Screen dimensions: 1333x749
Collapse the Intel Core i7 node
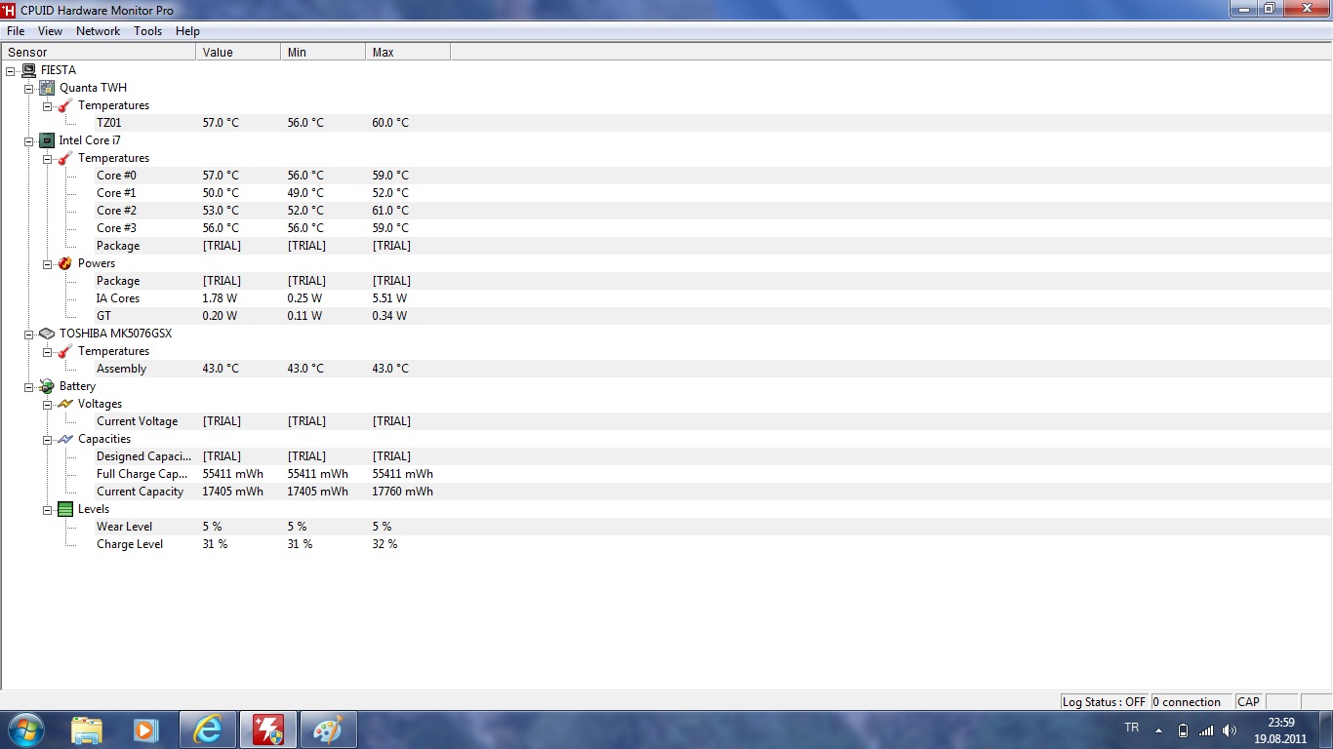29,140
